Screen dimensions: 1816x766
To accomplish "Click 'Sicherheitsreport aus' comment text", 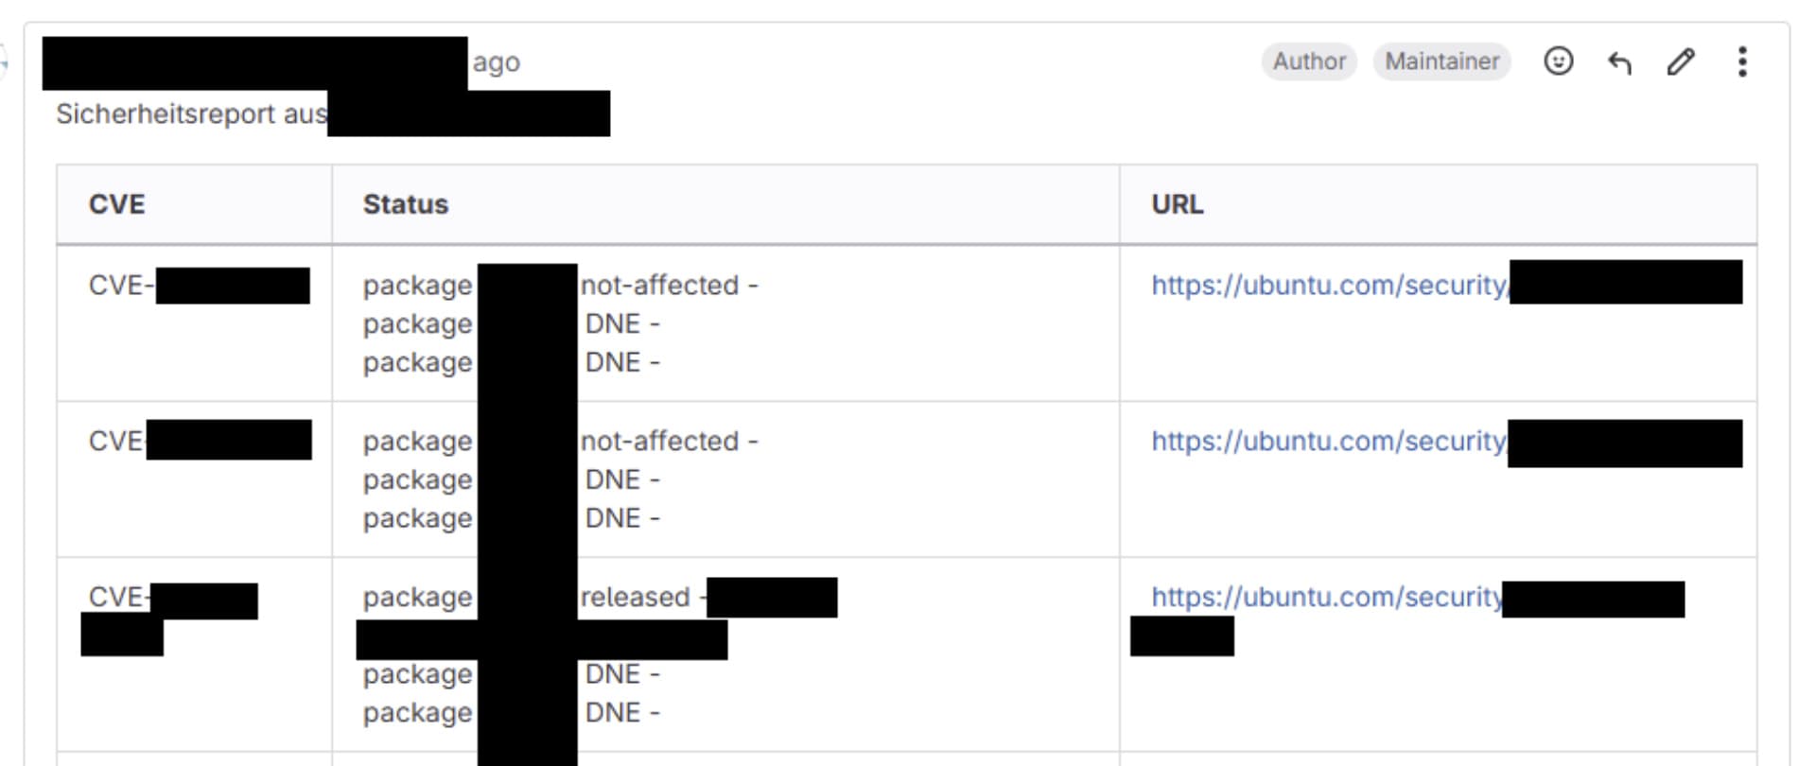I will coord(191,113).
